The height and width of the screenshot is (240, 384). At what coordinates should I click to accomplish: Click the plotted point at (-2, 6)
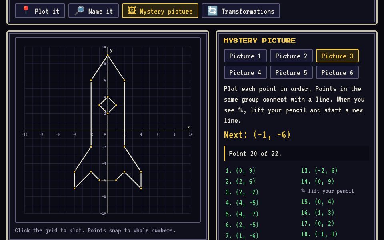click(91, 80)
